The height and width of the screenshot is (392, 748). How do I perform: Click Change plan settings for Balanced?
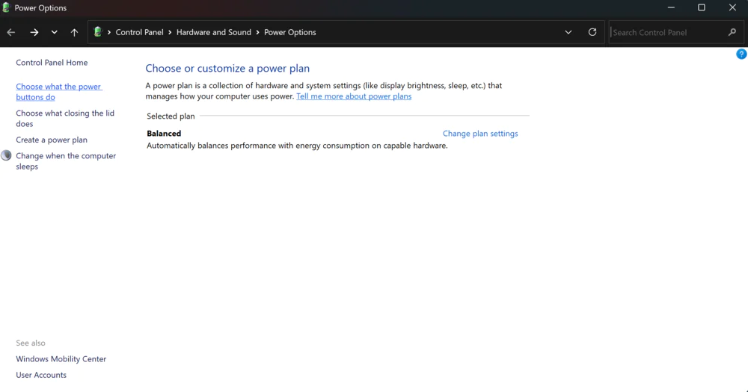(x=480, y=134)
